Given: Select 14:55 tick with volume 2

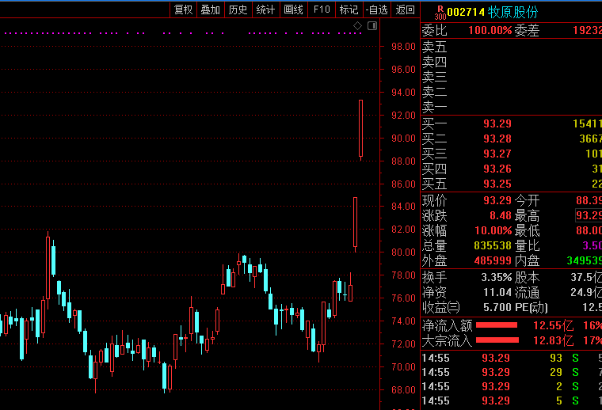Looking at the screenshot, I should point(512,386).
